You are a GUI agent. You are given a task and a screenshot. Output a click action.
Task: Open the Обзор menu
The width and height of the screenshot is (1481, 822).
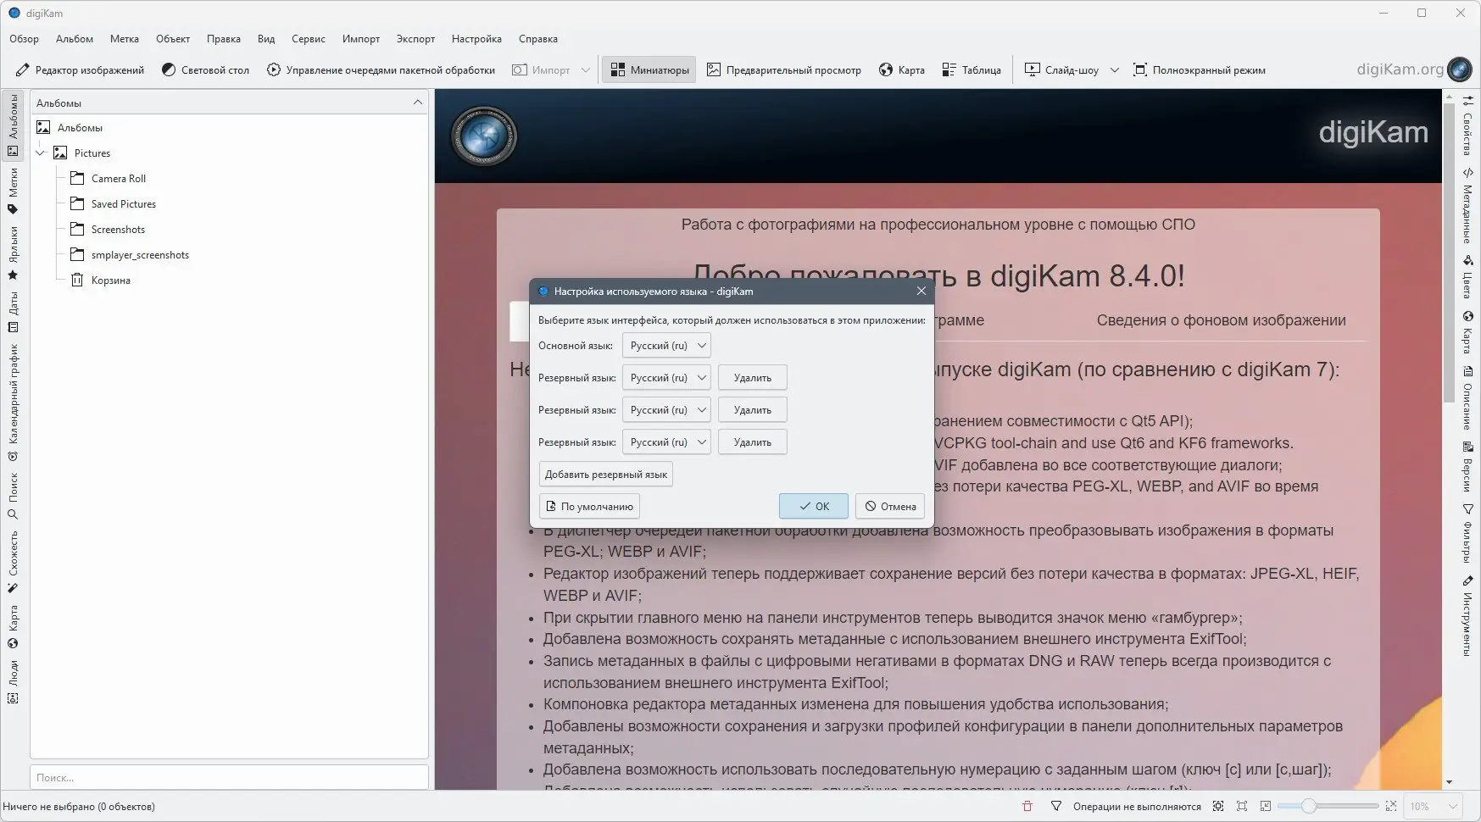point(25,39)
